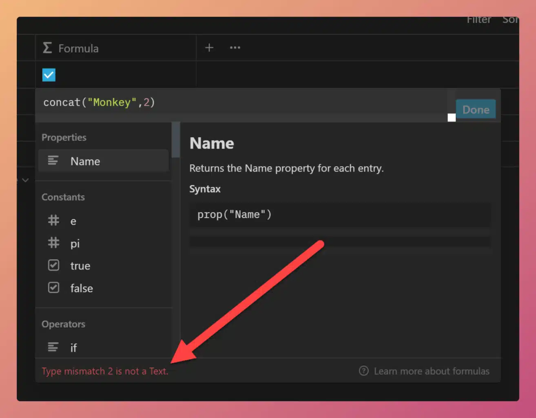The height and width of the screenshot is (418, 536).
Task: Click the question mark help icon
Action: tap(363, 371)
